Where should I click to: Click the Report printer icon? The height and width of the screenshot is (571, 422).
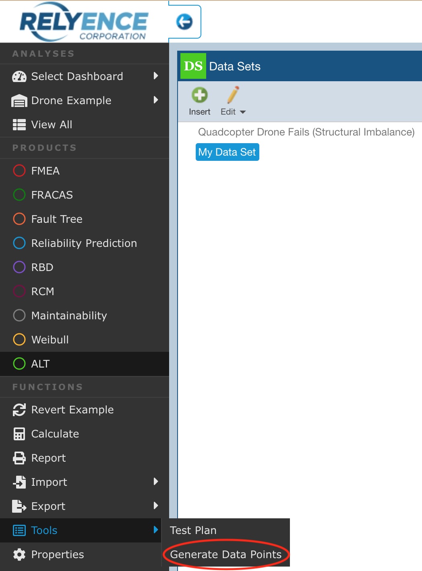[19, 458]
